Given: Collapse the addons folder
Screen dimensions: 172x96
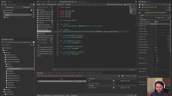Looking at the screenshot, I should (x=3, y=53).
